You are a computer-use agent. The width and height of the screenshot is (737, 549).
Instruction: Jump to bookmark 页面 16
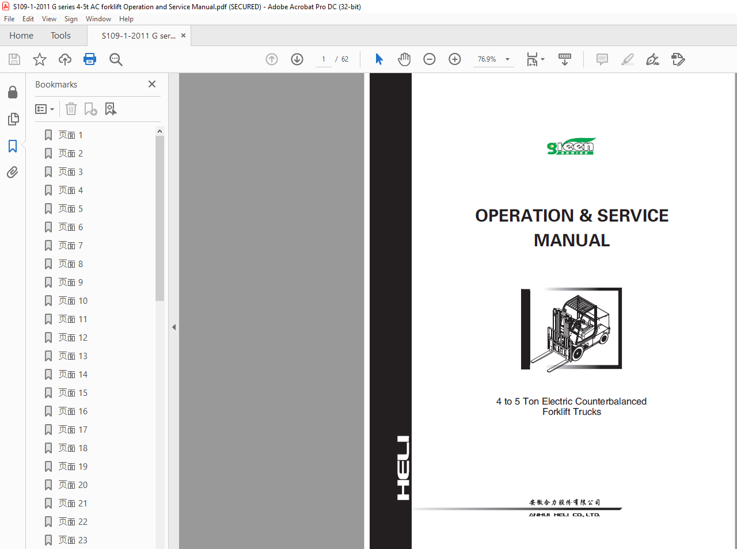(73, 411)
